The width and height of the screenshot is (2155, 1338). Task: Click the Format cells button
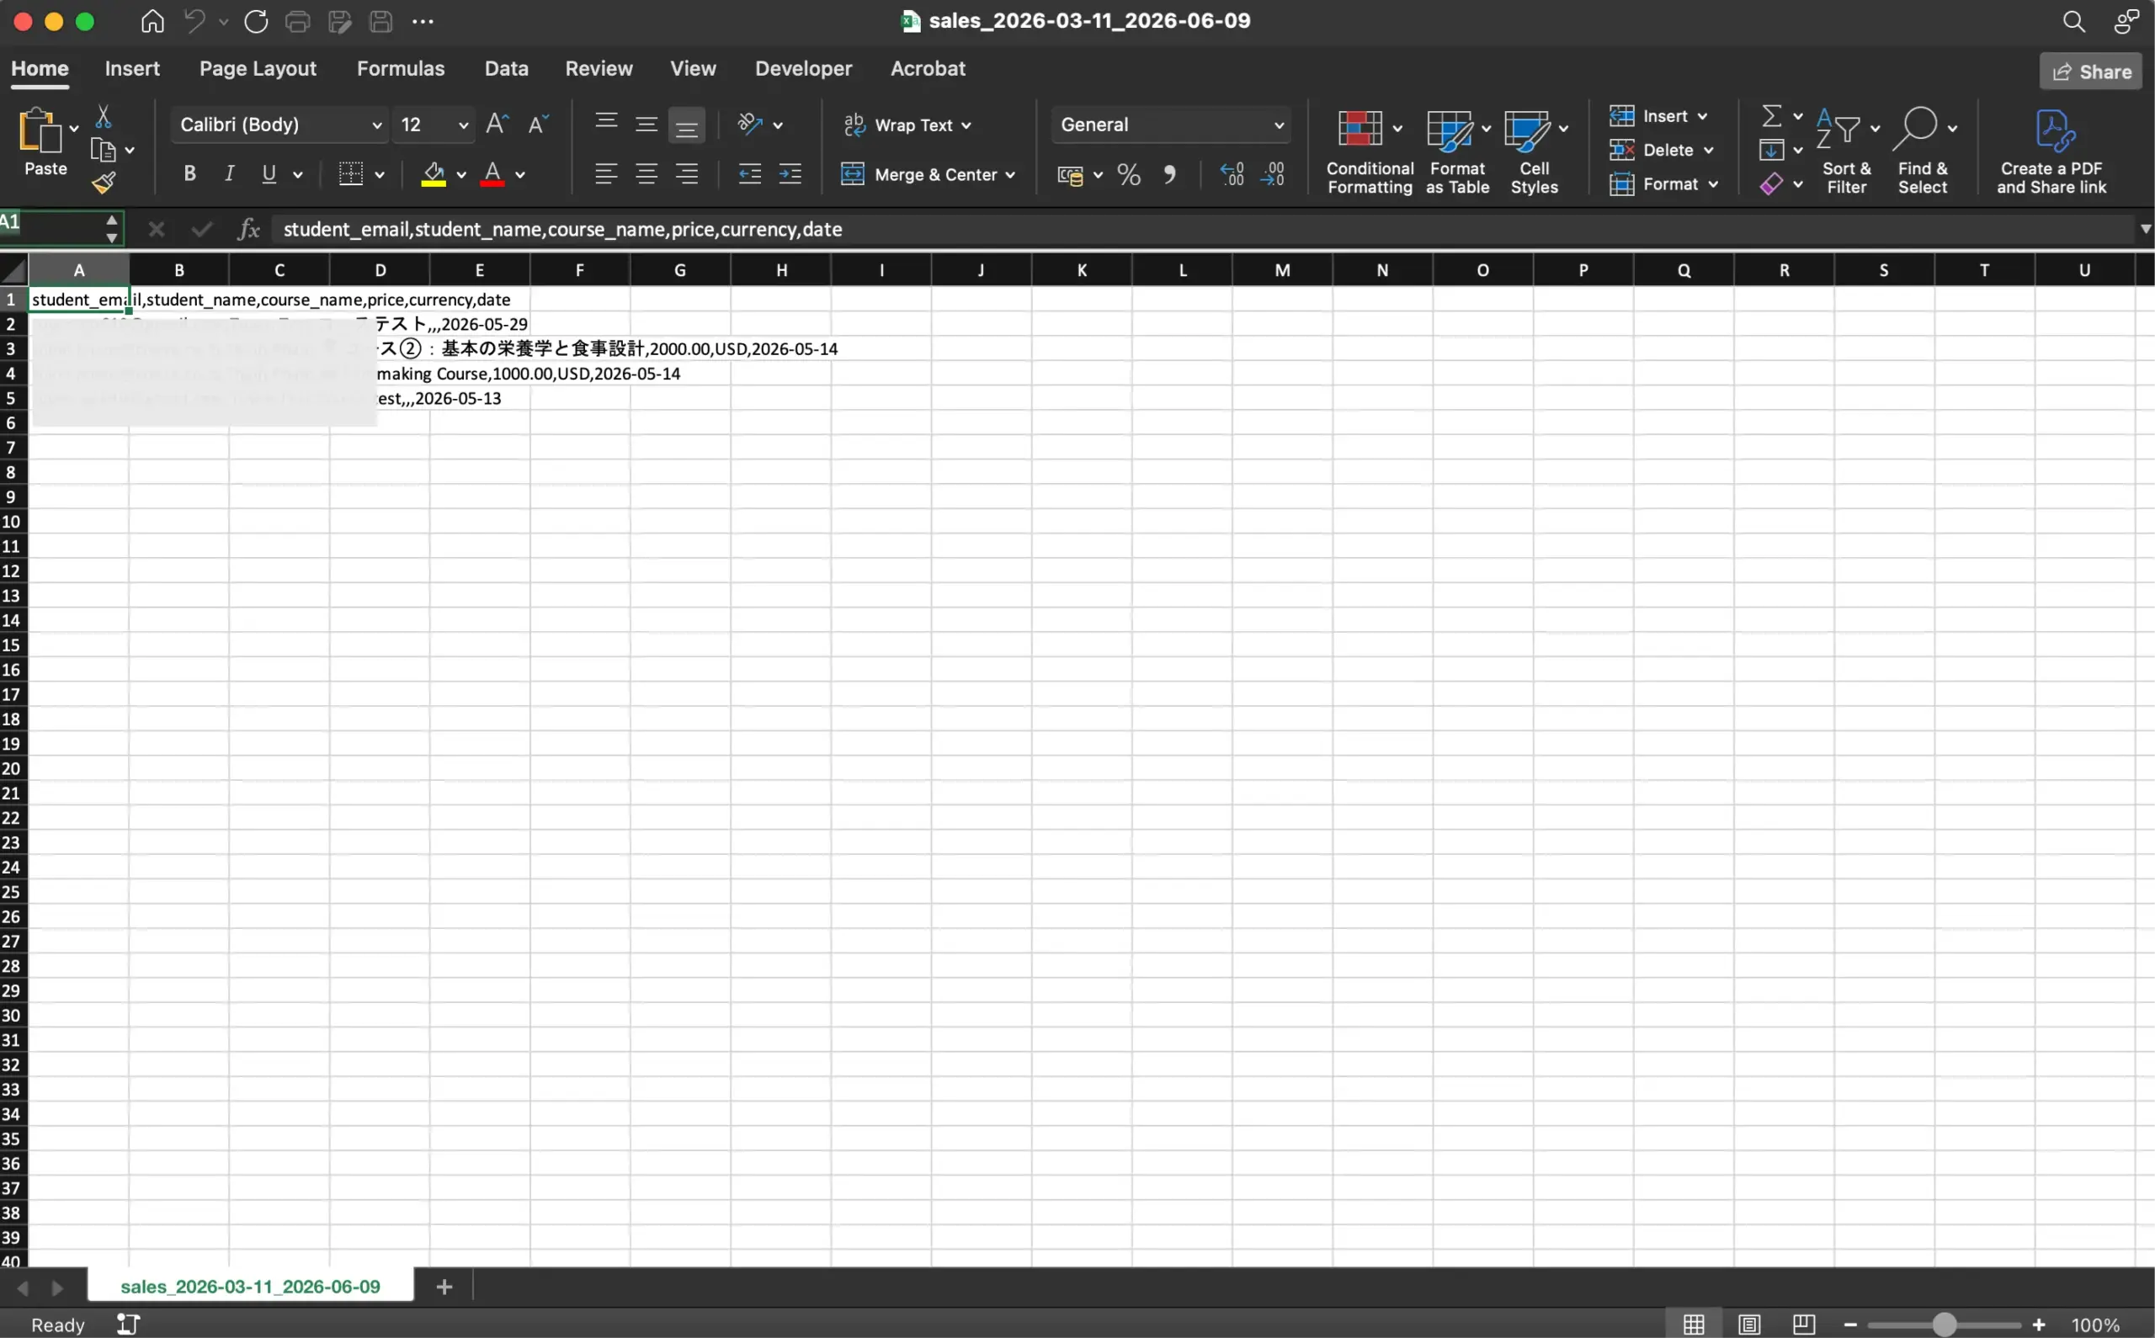1663,184
